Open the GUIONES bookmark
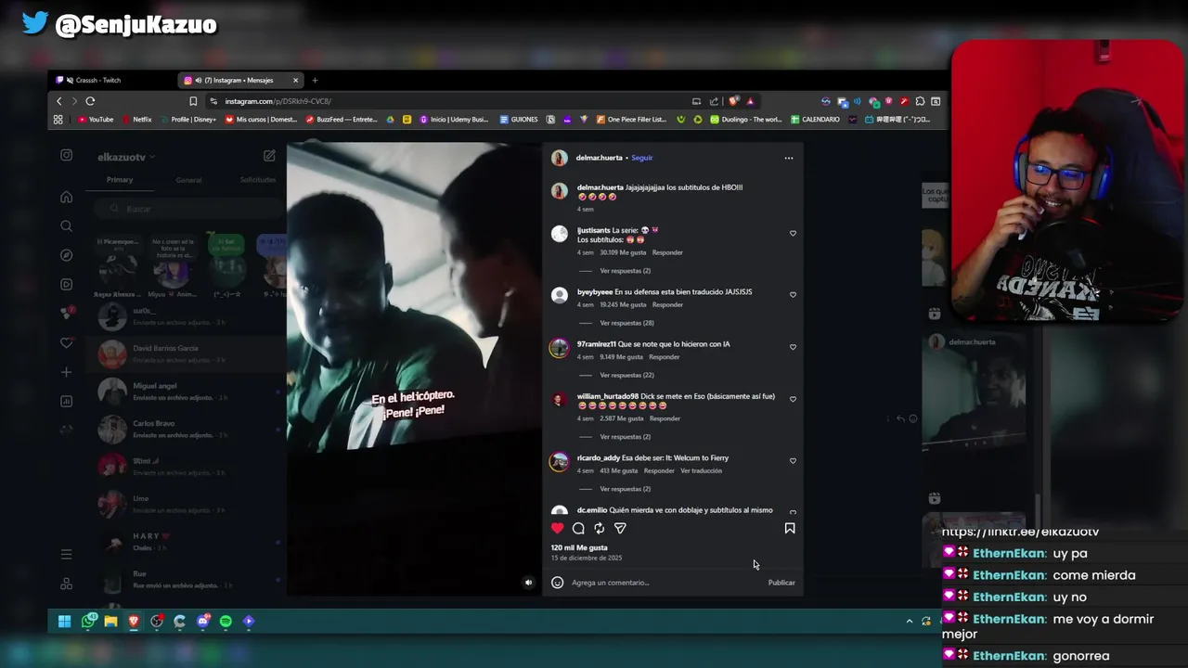The height and width of the screenshot is (668, 1188). point(519,120)
